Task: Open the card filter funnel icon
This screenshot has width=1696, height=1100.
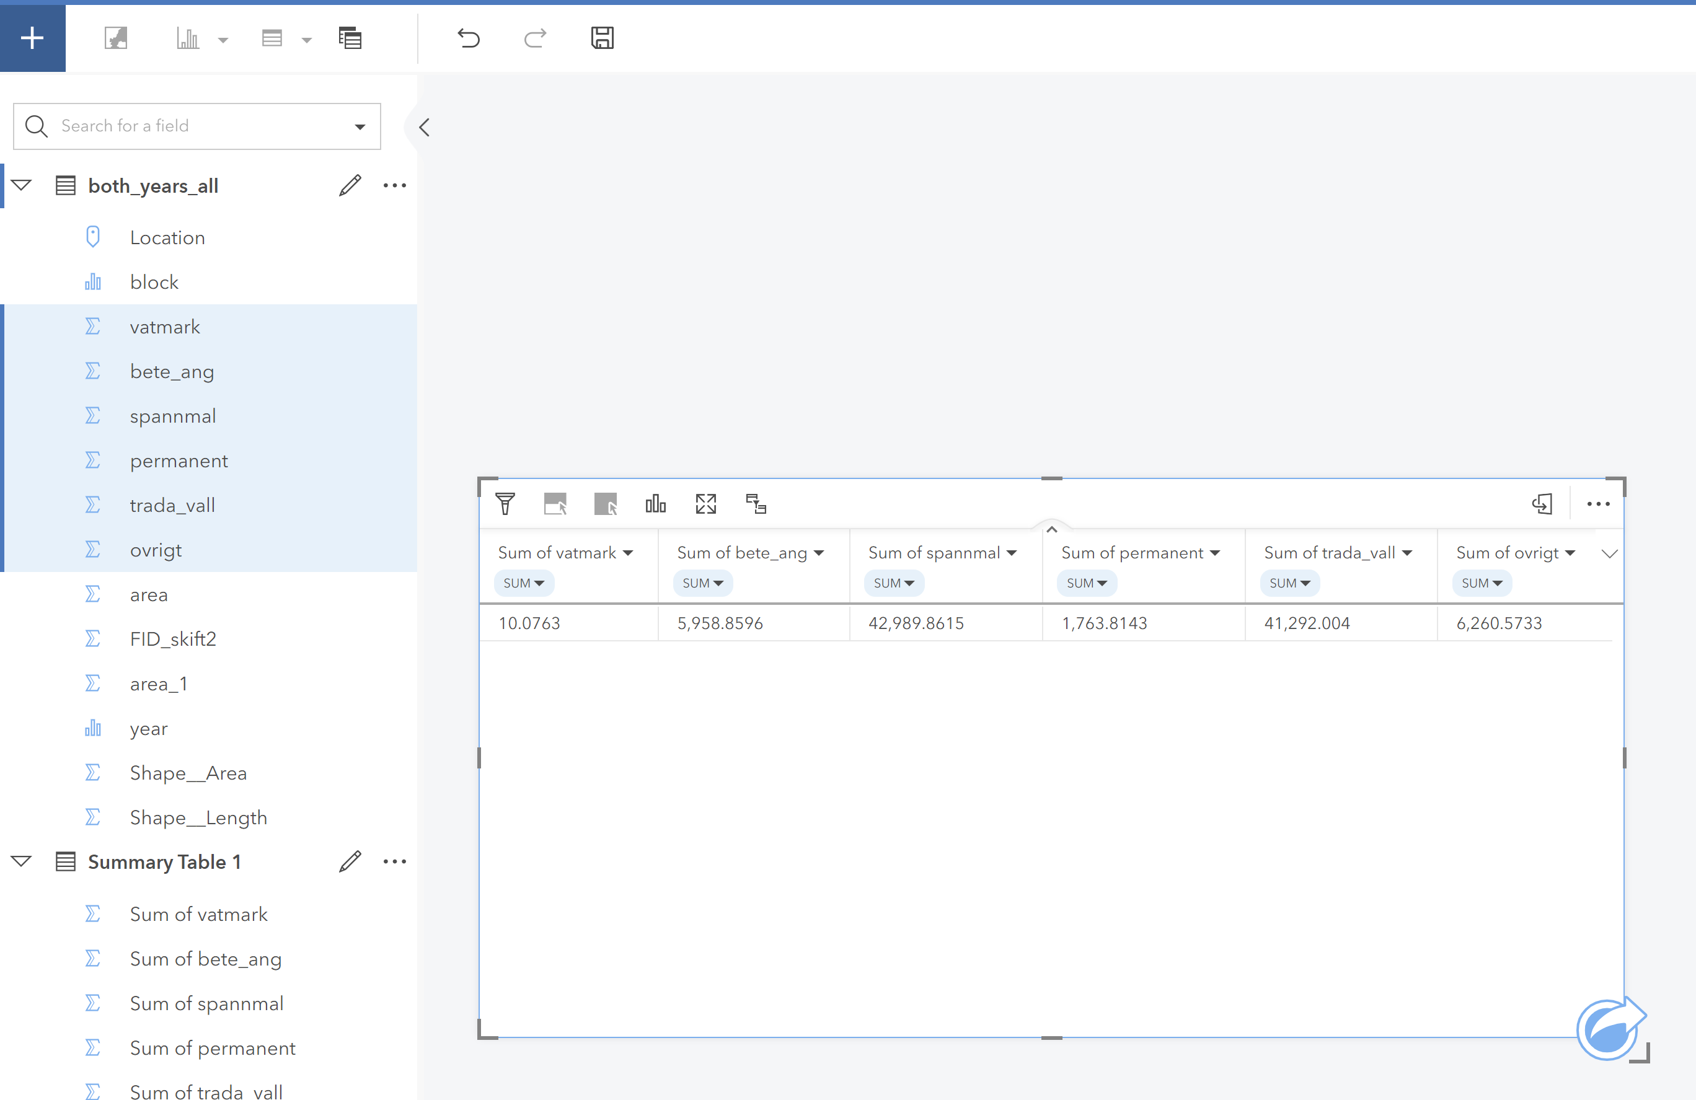Action: click(505, 504)
